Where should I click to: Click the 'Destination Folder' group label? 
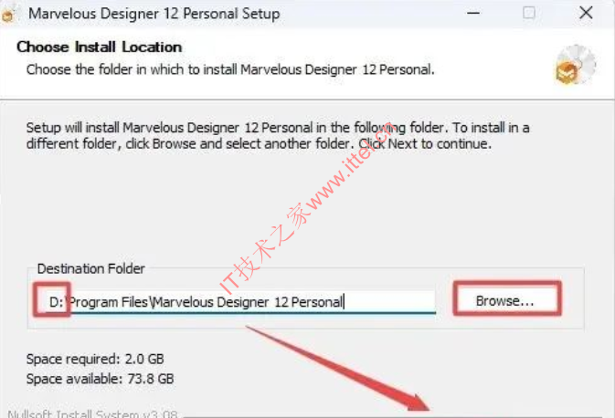coord(91,268)
